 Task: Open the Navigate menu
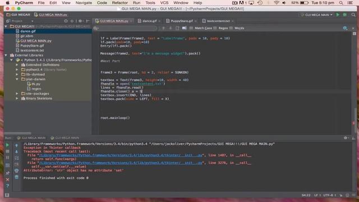pos(84,3)
